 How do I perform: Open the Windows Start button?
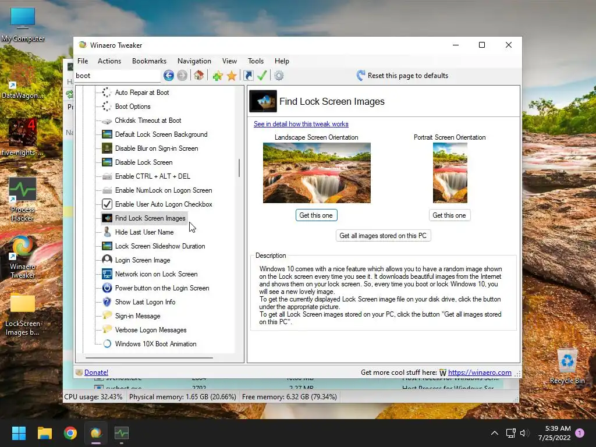point(19,433)
